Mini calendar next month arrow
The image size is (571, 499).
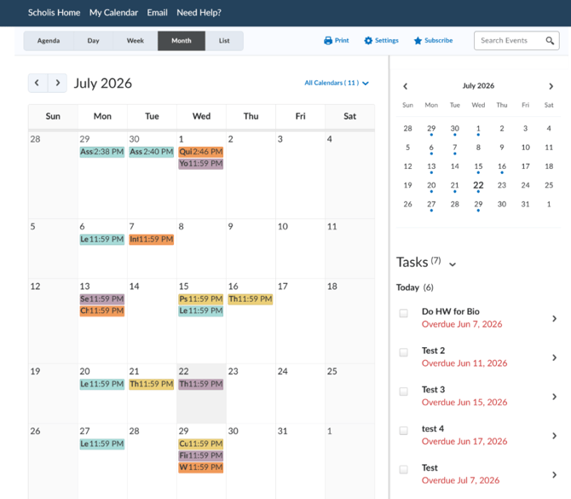551,86
